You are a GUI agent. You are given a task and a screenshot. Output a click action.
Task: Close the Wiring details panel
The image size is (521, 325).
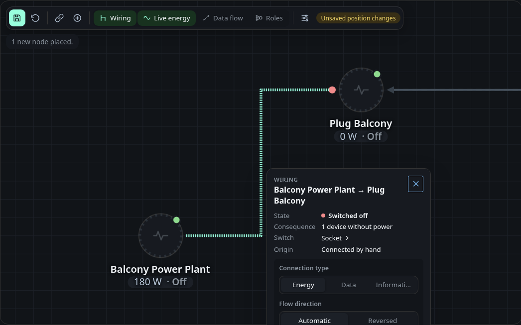point(415,184)
